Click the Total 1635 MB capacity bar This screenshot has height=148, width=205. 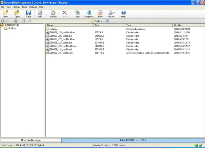tap(133, 140)
